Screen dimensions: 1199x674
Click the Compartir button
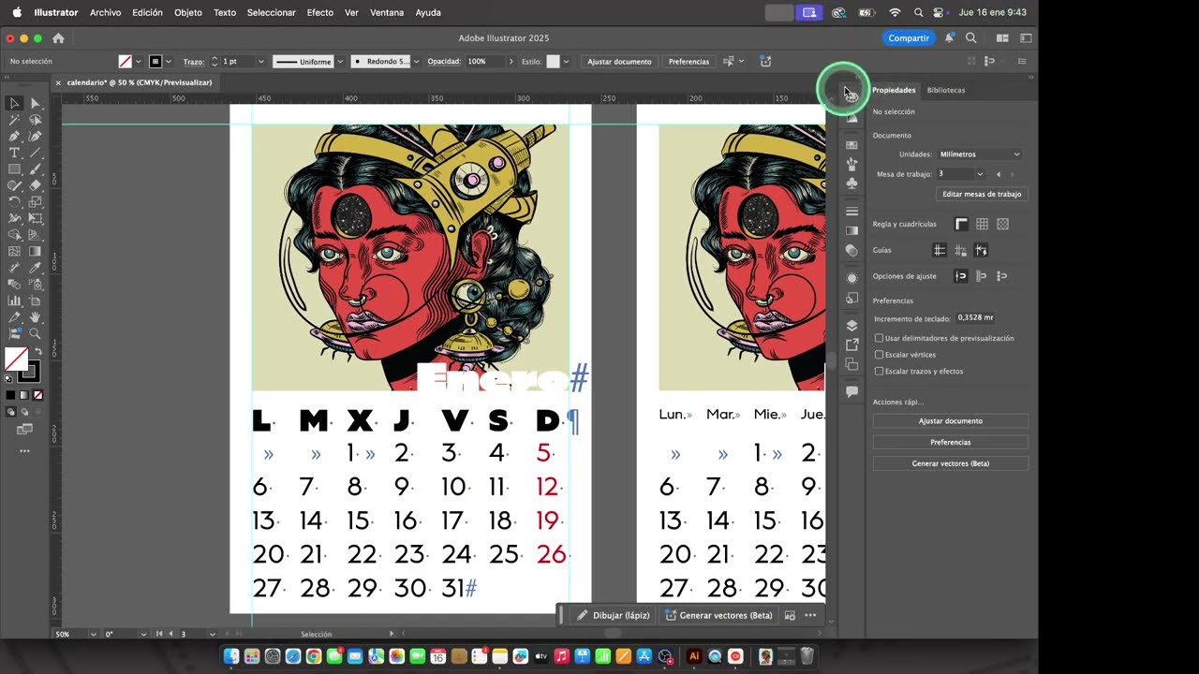[x=909, y=38]
